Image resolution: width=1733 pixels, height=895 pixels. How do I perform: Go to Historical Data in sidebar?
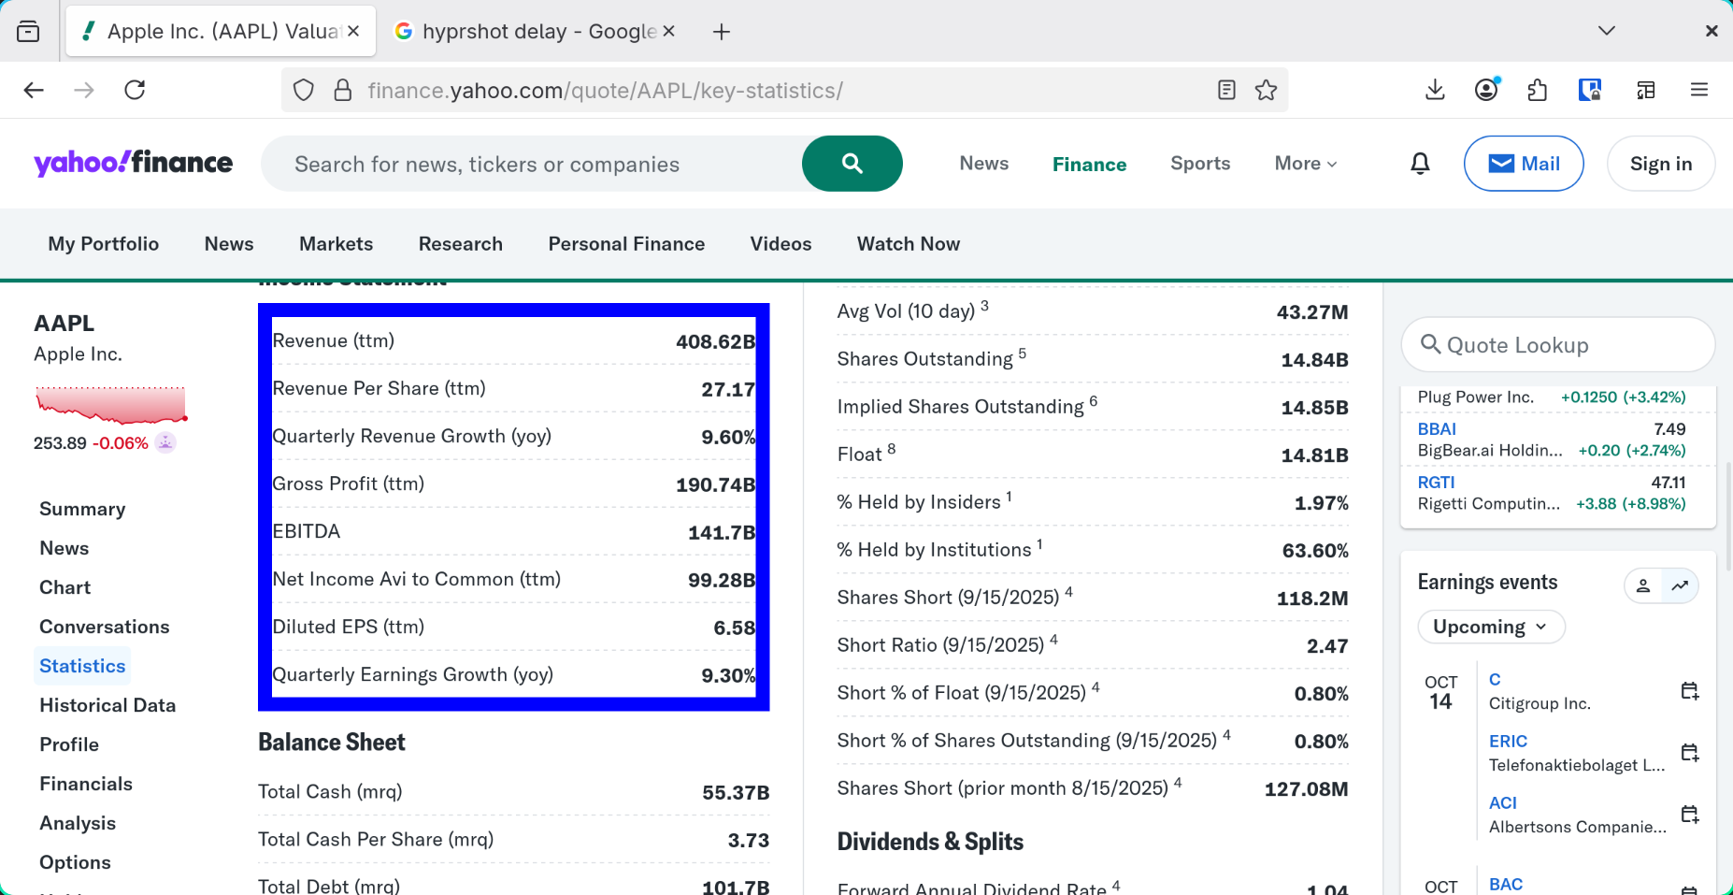[107, 705]
